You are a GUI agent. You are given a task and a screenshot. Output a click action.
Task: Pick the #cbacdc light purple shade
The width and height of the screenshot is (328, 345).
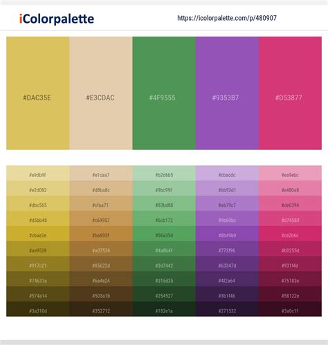coord(227,174)
